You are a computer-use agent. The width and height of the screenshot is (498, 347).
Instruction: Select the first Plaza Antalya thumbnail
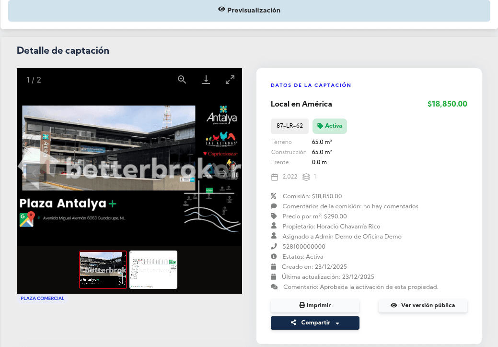103,270
